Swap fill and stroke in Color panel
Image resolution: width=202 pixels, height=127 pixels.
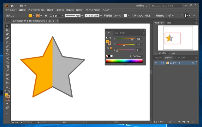tap(110, 38)
